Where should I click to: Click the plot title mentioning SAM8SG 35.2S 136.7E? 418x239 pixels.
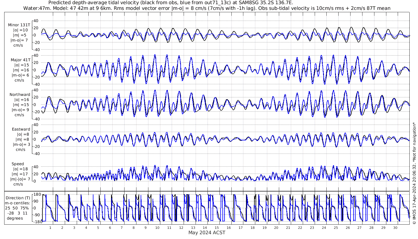(x=171, y=3)
